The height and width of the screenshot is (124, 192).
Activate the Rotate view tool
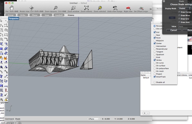tap(32, 8)
